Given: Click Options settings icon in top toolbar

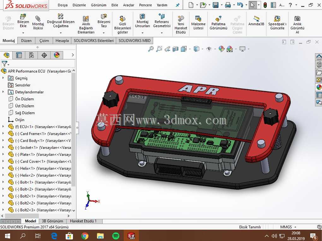Looking at the screenshot, I should [273, 5].
